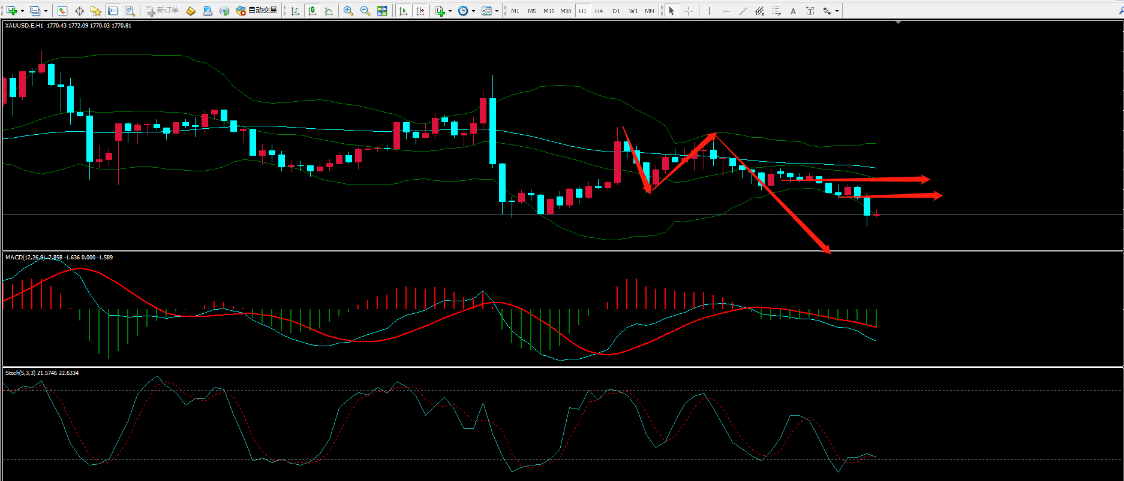This screenshot has height=481, width=1124.
Task: Select the equidistant channel tool
Action: [759, 11]
